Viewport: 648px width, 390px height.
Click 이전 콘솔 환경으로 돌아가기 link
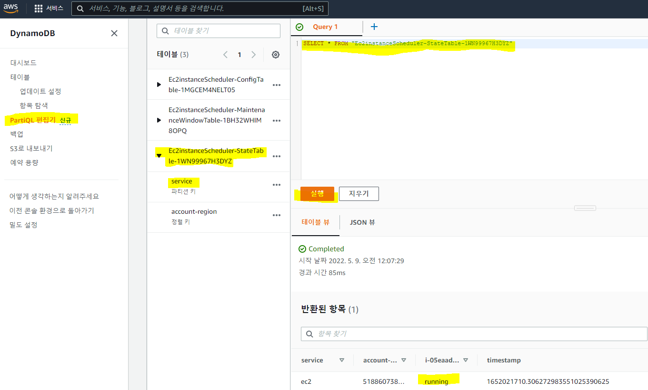pyautogui.click(x=52, y=210)
